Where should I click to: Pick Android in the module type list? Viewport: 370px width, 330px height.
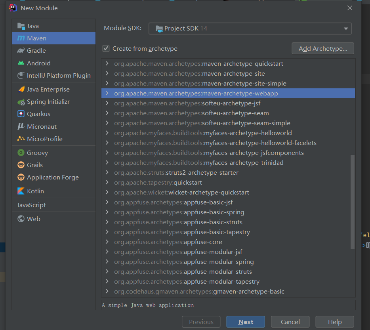tap(54, 63)
